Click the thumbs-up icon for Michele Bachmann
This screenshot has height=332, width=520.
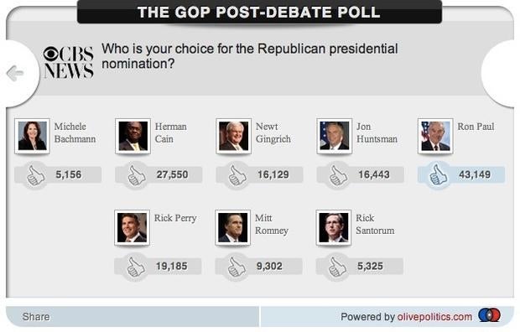click(35, 175)
